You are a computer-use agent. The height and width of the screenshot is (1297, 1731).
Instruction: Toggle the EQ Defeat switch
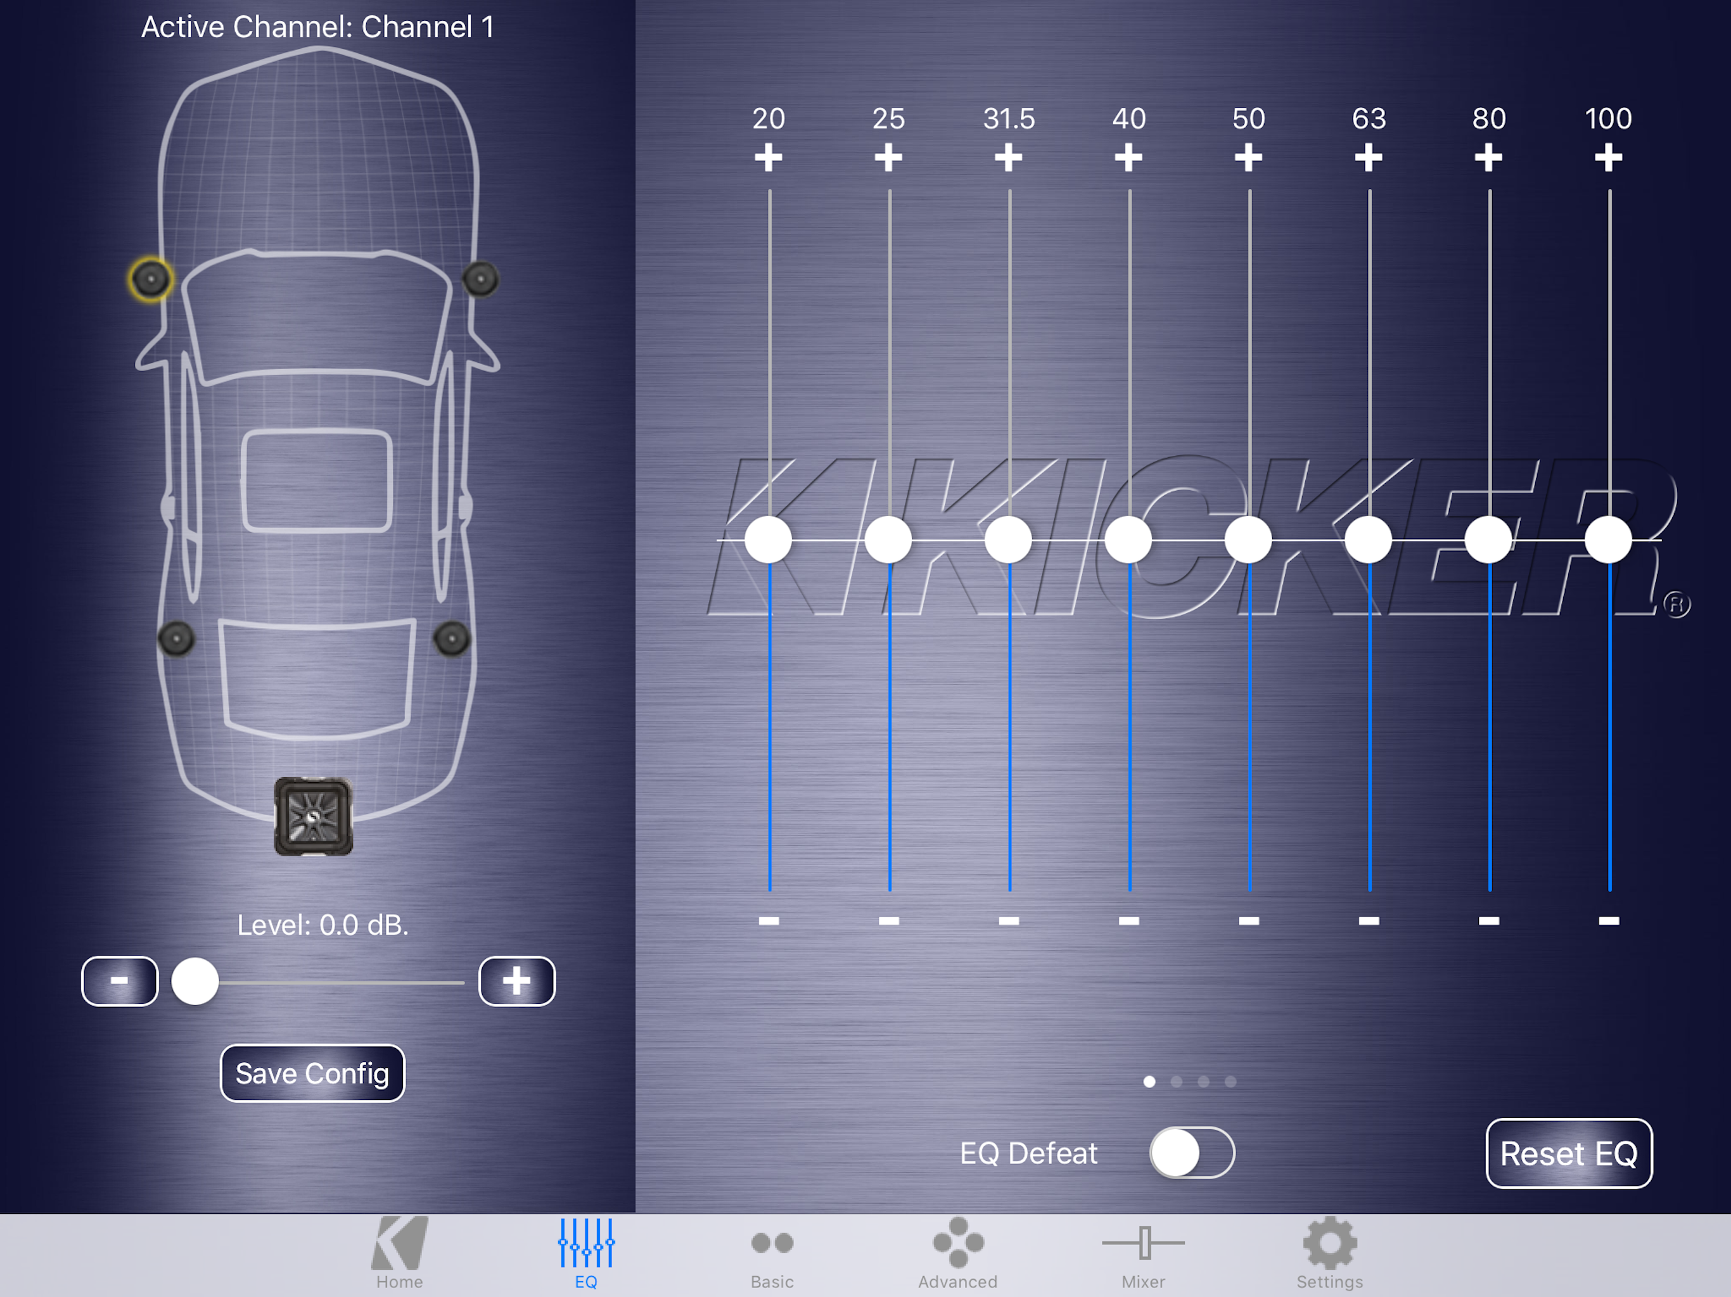pyautogui.click(x=1191, y=1151)
